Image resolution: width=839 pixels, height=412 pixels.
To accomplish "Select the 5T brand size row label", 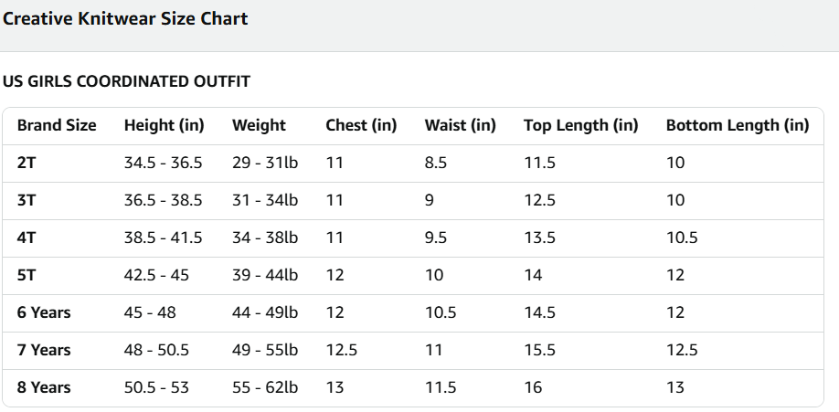I will (x=27, y=275).
